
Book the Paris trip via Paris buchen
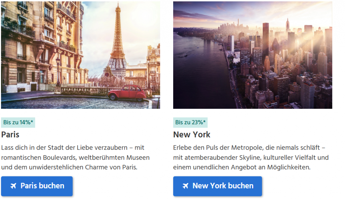[37, 186]
